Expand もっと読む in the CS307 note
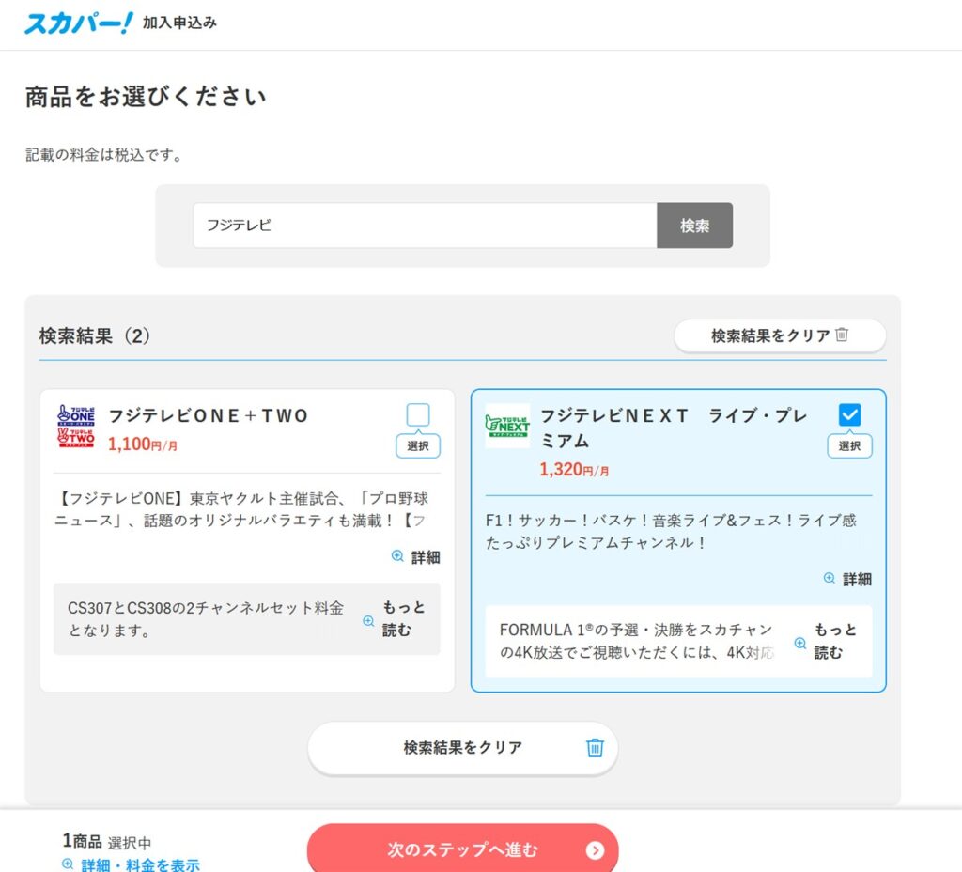The height and width of the screenshot is (872, 962). [404, 618]
